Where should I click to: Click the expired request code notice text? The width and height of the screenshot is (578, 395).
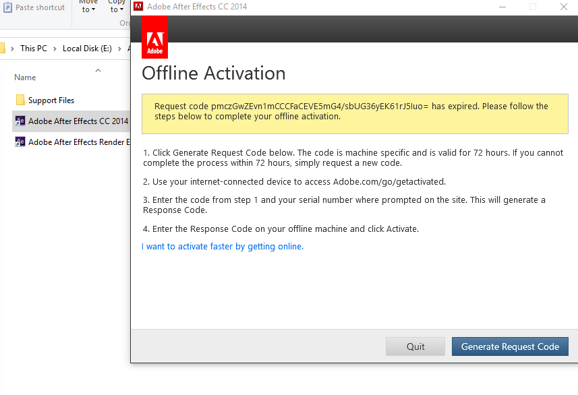tap(351, 111)
